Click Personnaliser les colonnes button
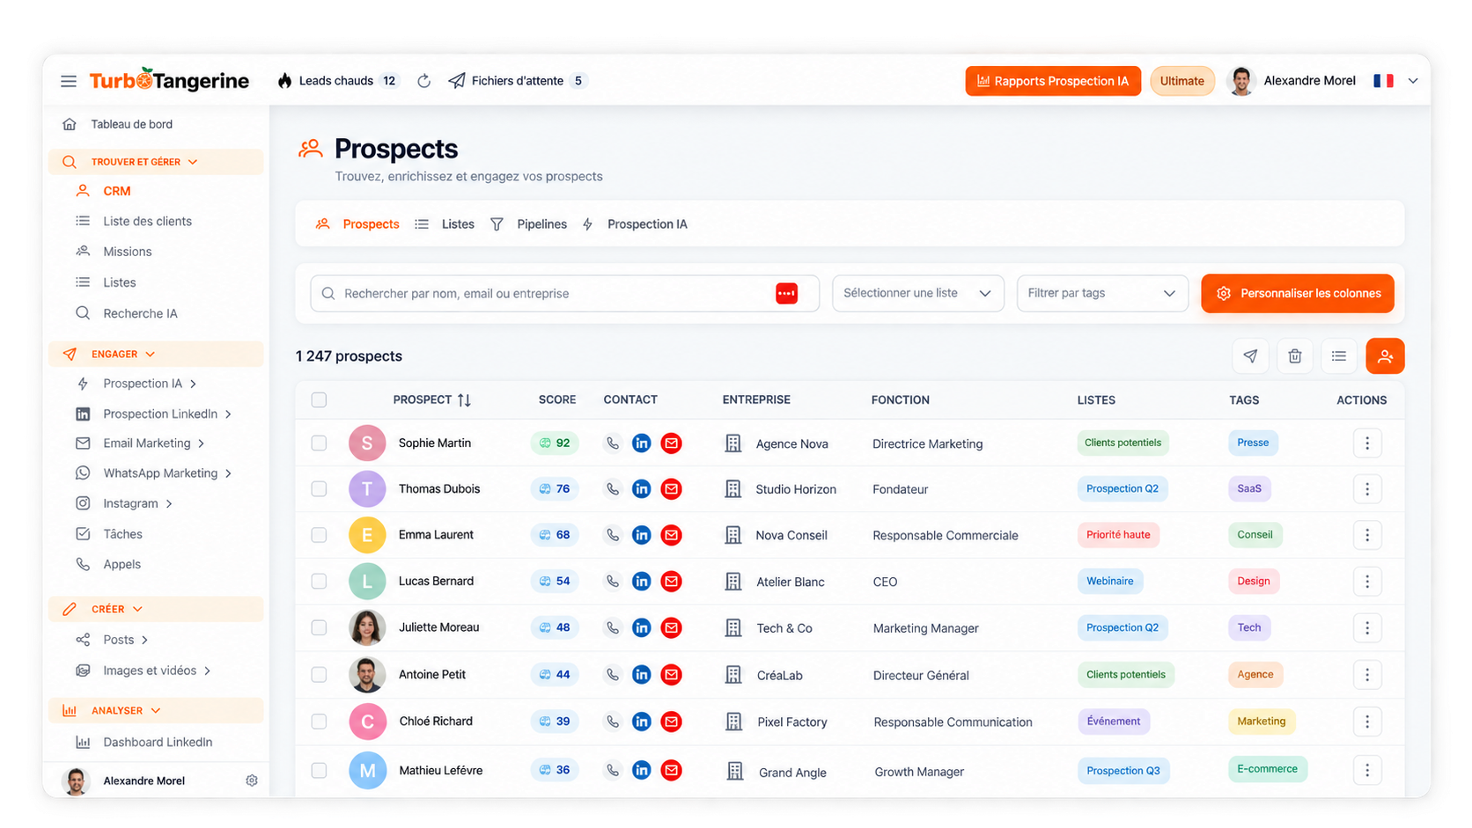The image size is (1472, 828). (1298, 293)
